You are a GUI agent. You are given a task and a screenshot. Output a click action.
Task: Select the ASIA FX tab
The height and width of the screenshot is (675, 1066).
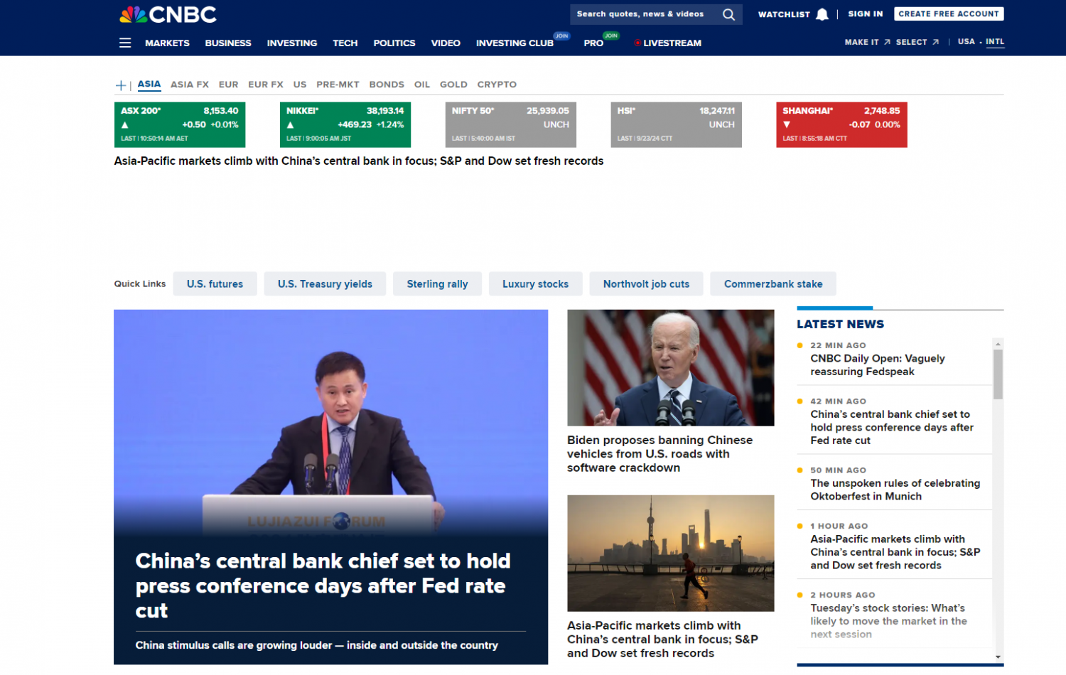(190, 85)
